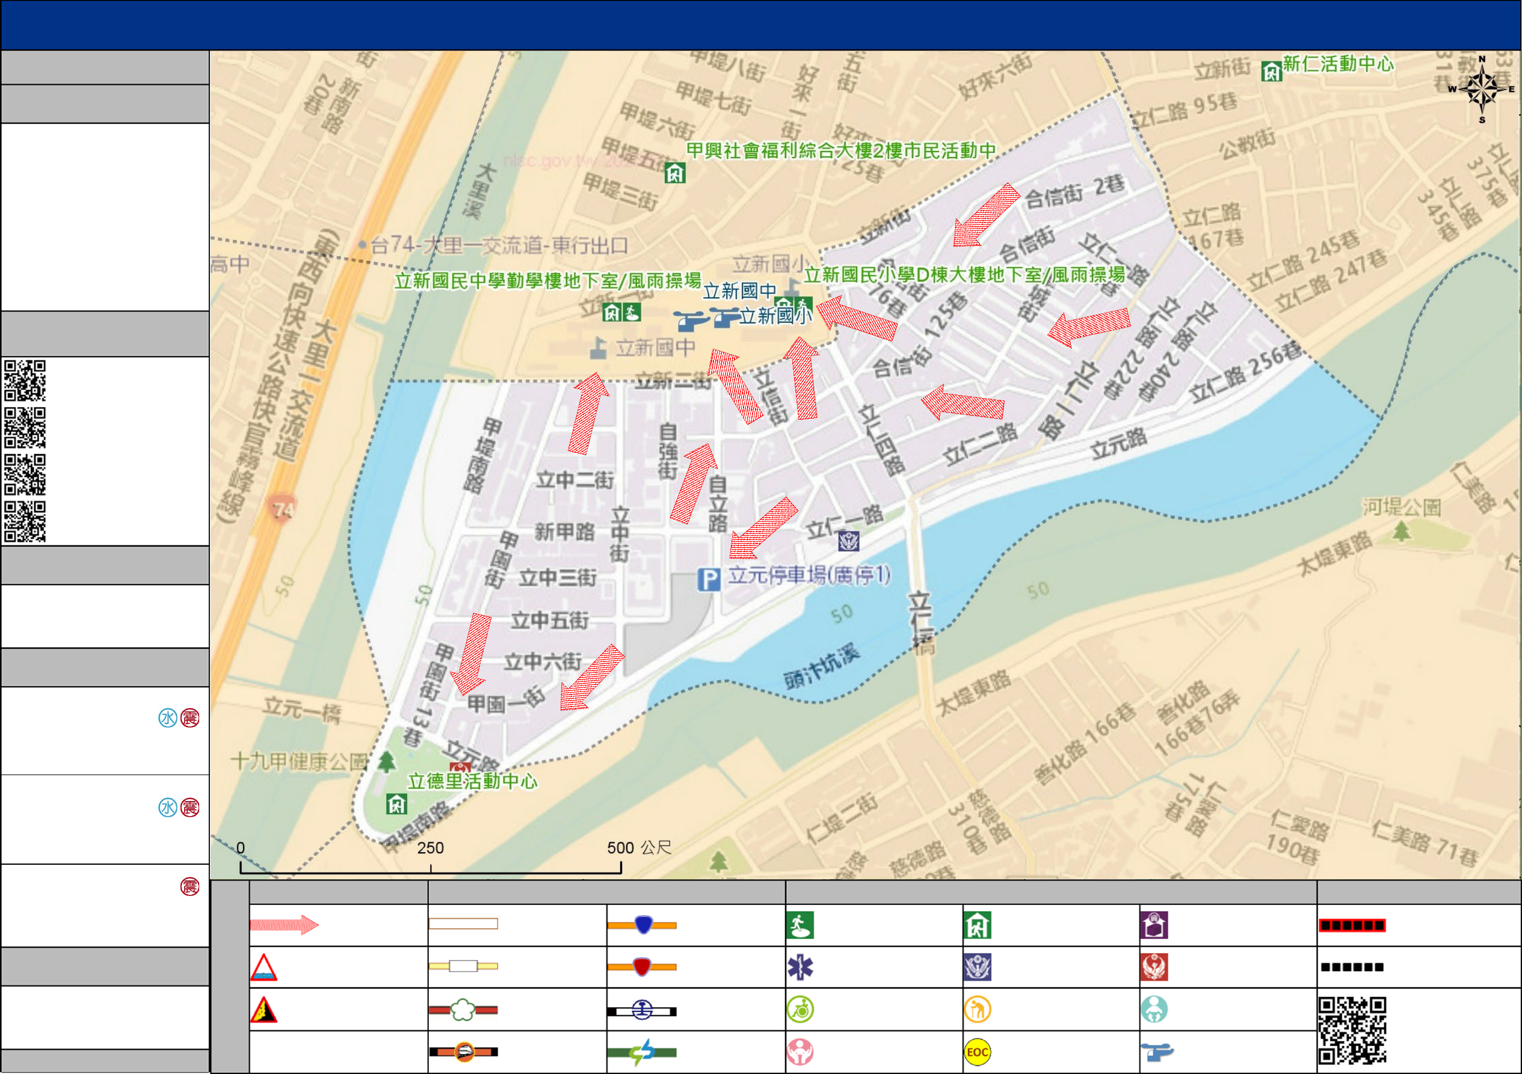Screen dimensions: 1522x1074
Task: Click the orange elderly person icon in legend
Action: [x=978, y=1010]
